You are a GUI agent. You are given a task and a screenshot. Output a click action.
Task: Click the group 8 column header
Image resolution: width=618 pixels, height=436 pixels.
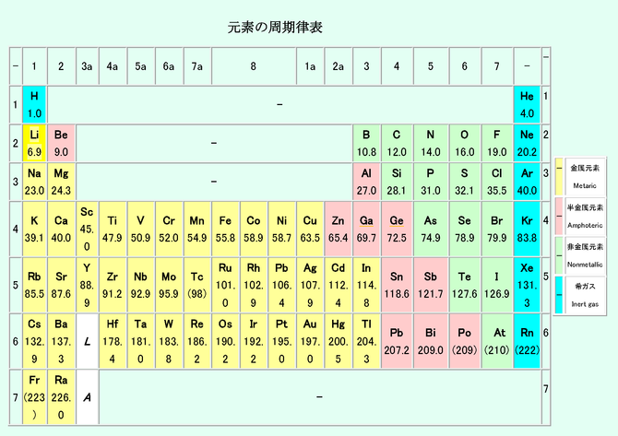tap(254, 65)
